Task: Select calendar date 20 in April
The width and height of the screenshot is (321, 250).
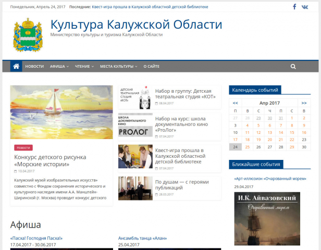Action: click(x=270, y=140)
